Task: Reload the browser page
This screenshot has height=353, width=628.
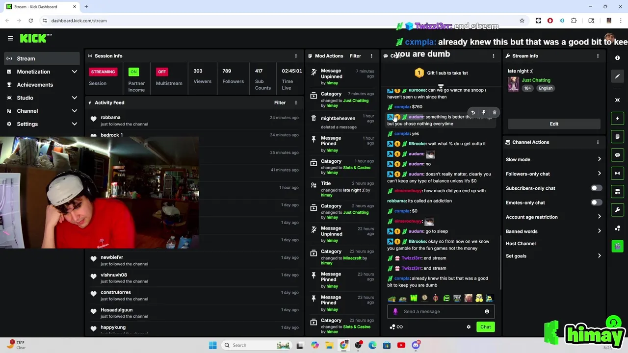Action: pyautogui.click(x=30, y=21)
